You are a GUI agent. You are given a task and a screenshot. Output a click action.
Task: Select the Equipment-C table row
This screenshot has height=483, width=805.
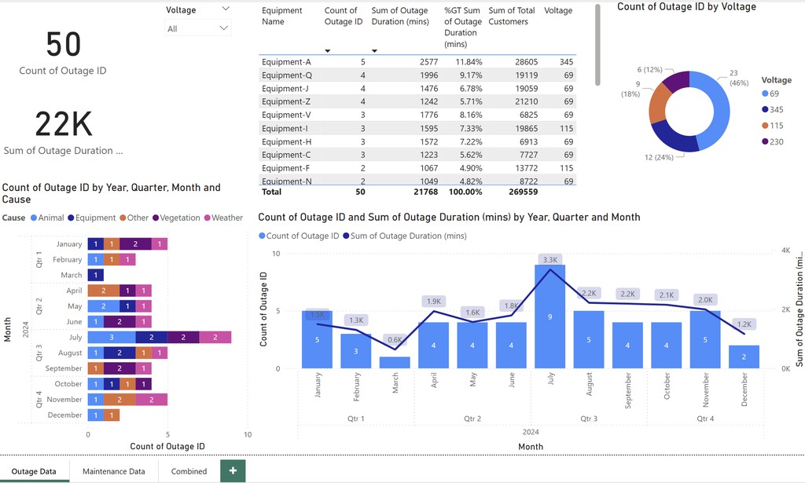[417, 155]
